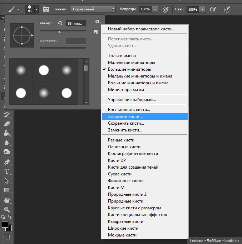Load the Природные кисти 2 set
The height and width of the screenshot is (244, 242).
coord(145,194)
